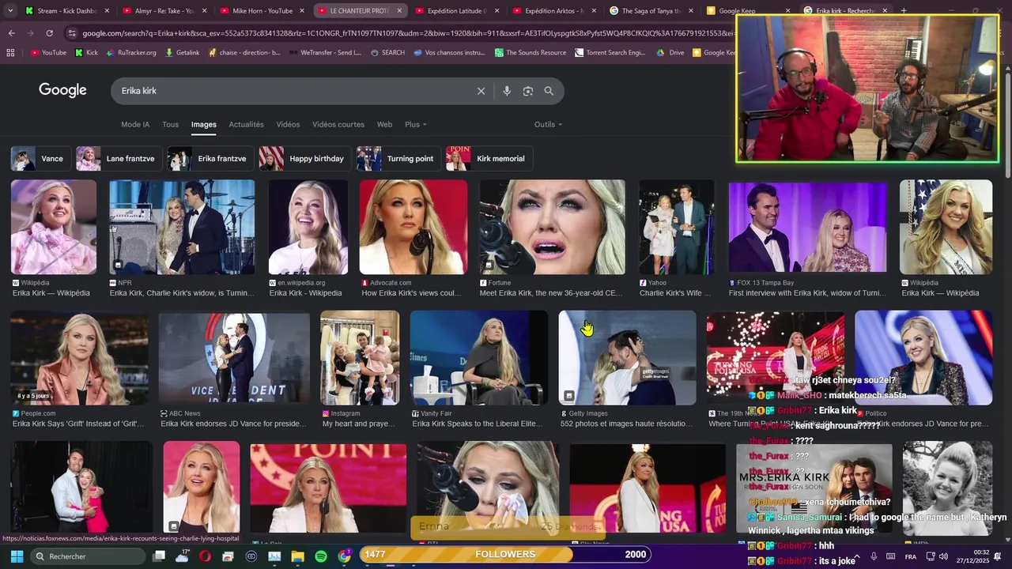Click the Rechercher taskbar search box

pos(87,556)
